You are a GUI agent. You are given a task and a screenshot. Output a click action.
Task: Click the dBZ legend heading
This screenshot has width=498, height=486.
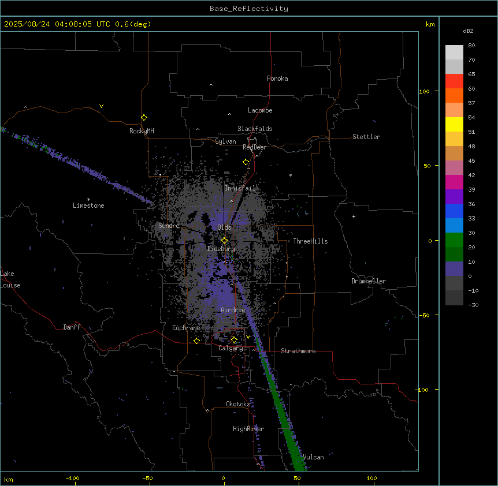pyautogui.click(x=468, y=31)
